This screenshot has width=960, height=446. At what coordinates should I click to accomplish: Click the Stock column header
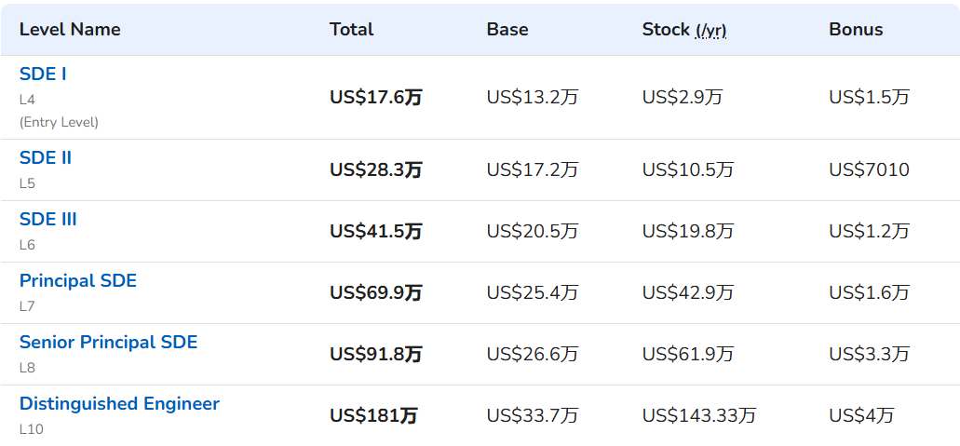(666, 30)
